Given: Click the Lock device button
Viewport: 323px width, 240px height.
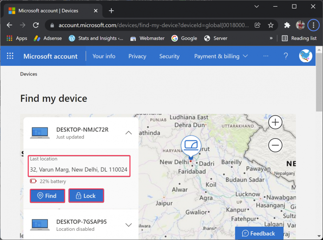Looking at the screenshot, I should click(86, 196).
